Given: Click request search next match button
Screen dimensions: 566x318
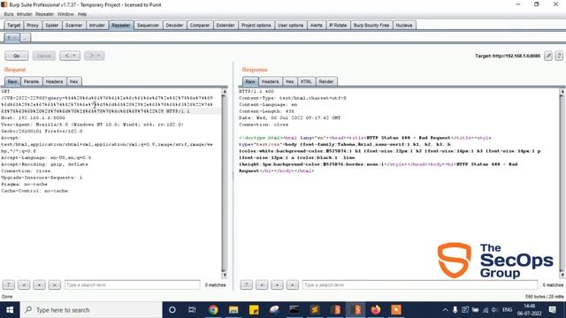Looking at the screenshot, I should [54, 284].
